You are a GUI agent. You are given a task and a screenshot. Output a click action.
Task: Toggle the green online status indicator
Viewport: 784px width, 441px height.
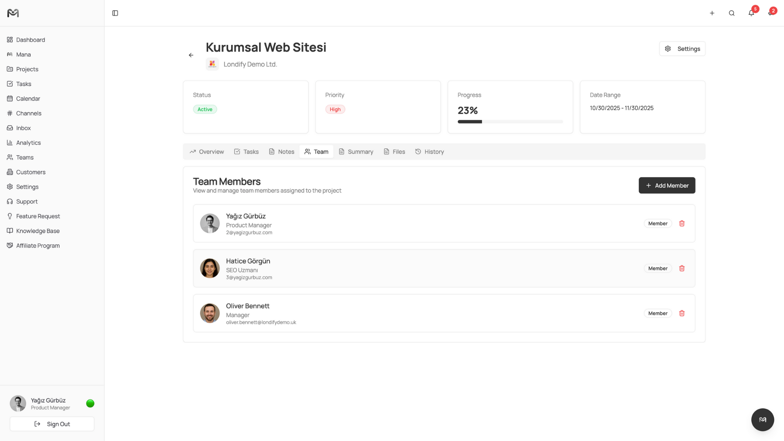tap(90, 403)
